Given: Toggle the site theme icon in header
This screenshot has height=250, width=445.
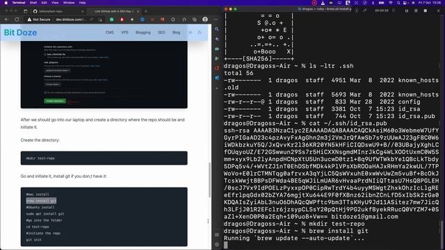Looking at the screenshot, I should click(191, 33).
